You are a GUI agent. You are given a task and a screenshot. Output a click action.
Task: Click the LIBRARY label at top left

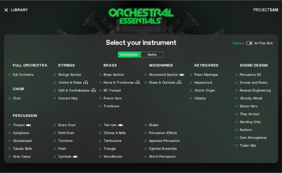[x=19, y=10]
